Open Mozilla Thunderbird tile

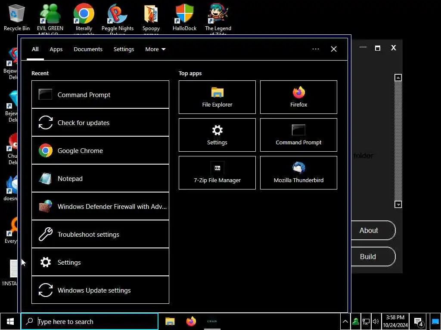point(298,173)
